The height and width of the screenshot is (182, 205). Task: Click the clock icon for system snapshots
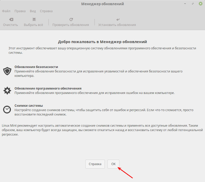tap(7, 110)
